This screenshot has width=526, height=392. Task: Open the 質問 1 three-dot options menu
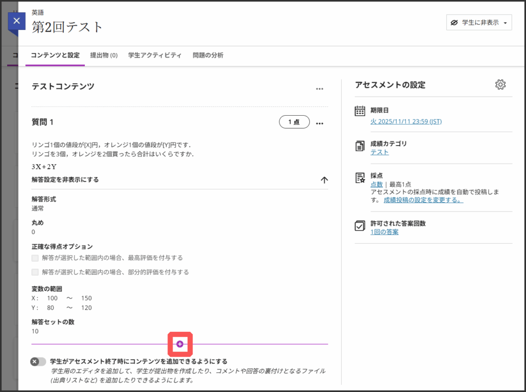click(320, 123)
